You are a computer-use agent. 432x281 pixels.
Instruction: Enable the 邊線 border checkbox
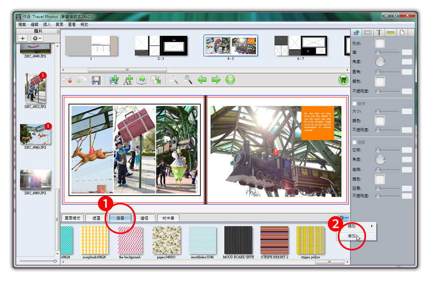click(x=354, y=104)
